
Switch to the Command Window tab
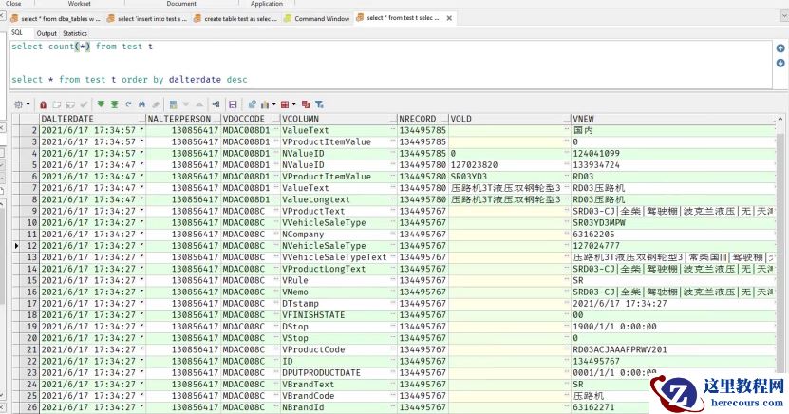(x=317, y=19)
